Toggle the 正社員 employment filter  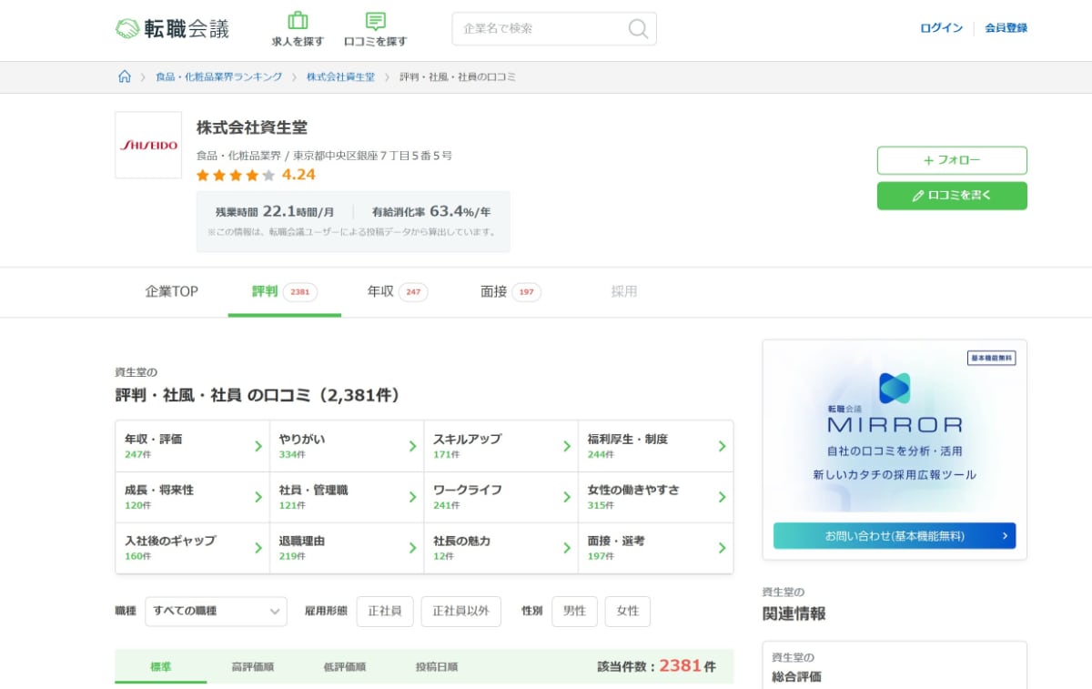point(385,612)
